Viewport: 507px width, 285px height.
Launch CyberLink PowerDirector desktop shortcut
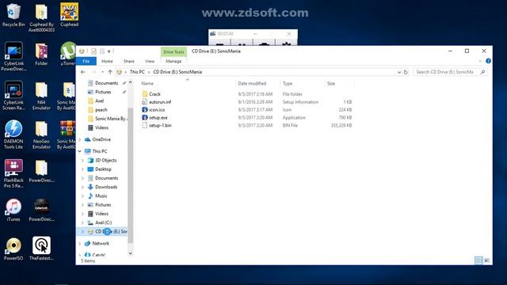pyautogui.click(x=13, y=56)
